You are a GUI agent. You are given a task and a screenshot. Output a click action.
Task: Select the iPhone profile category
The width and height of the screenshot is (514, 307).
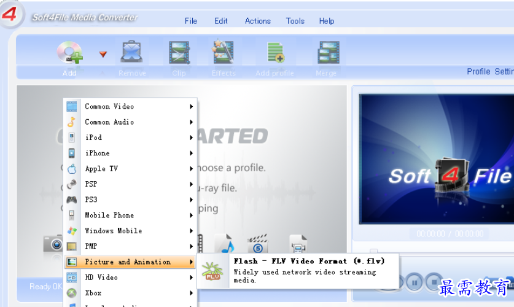pyautogui.click(x=130, y=153)
